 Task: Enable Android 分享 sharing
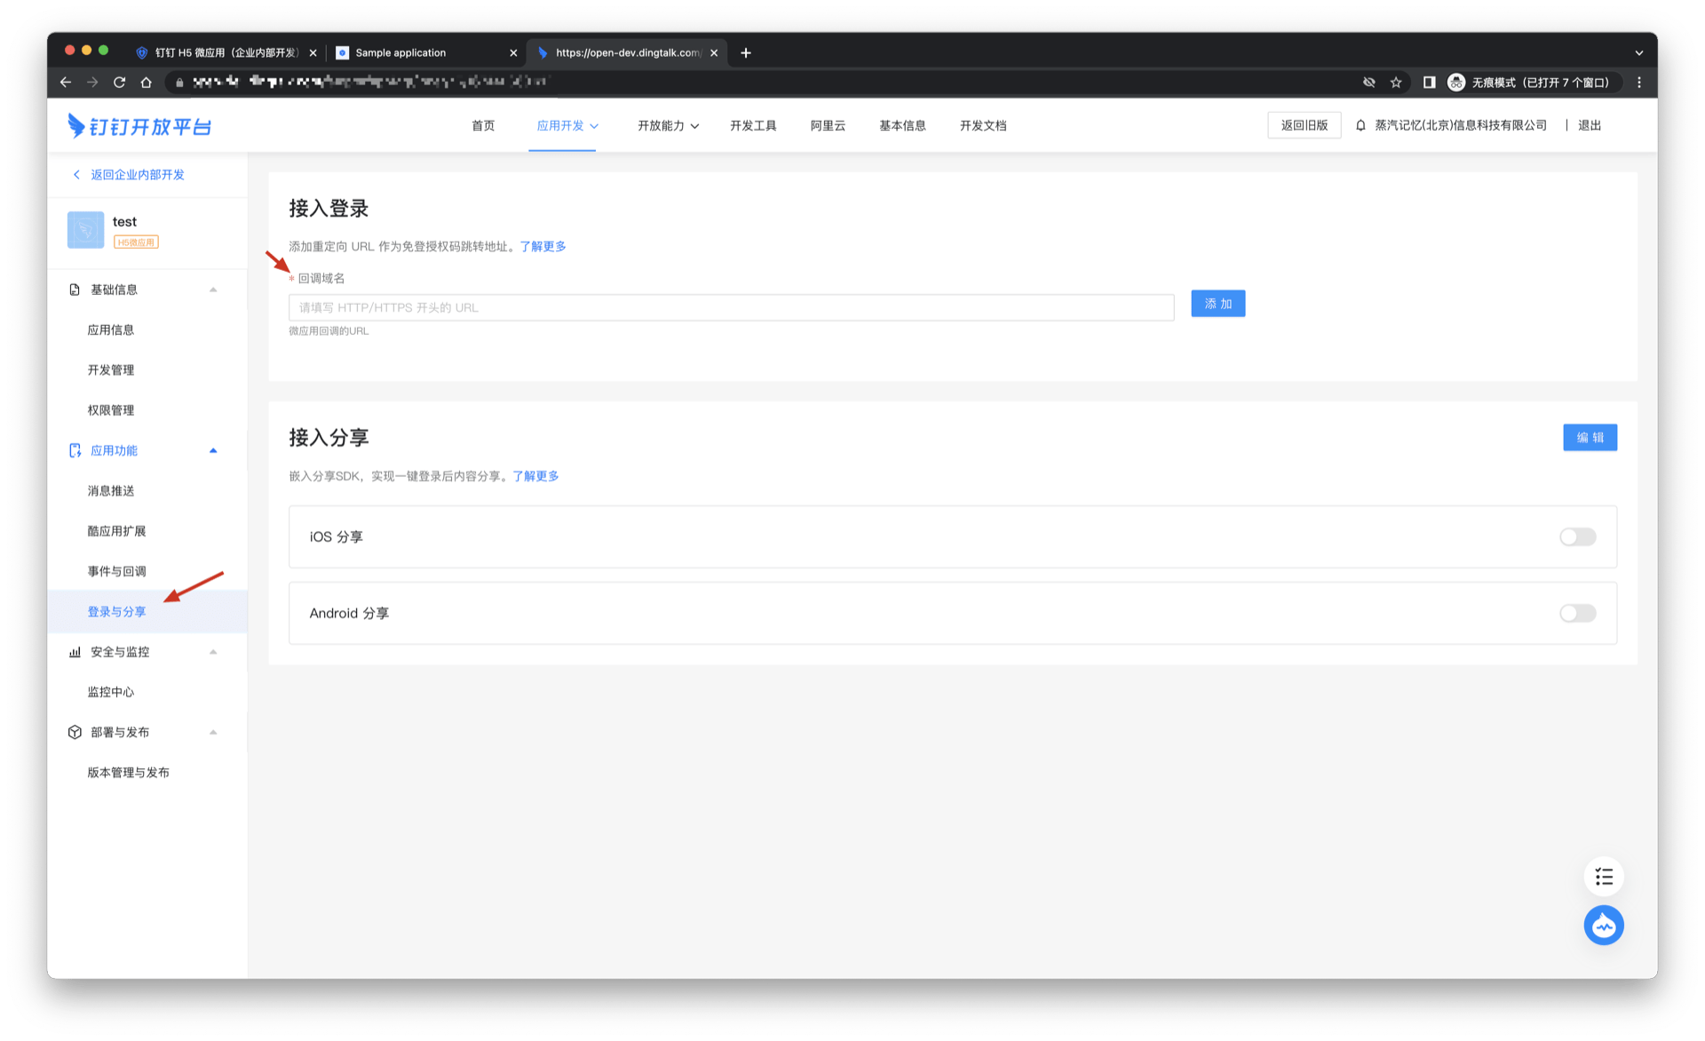[1576, 613]
